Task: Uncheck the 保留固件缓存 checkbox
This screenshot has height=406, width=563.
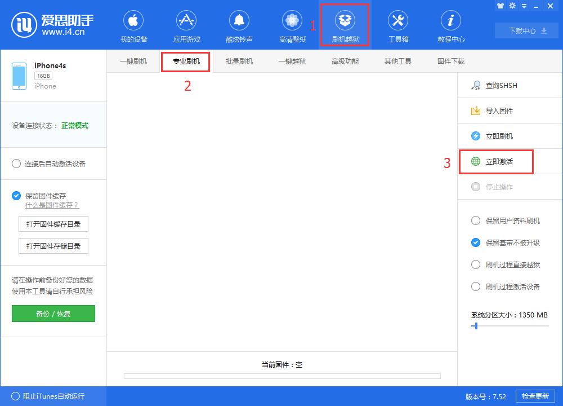Action: tap(15, 196)
